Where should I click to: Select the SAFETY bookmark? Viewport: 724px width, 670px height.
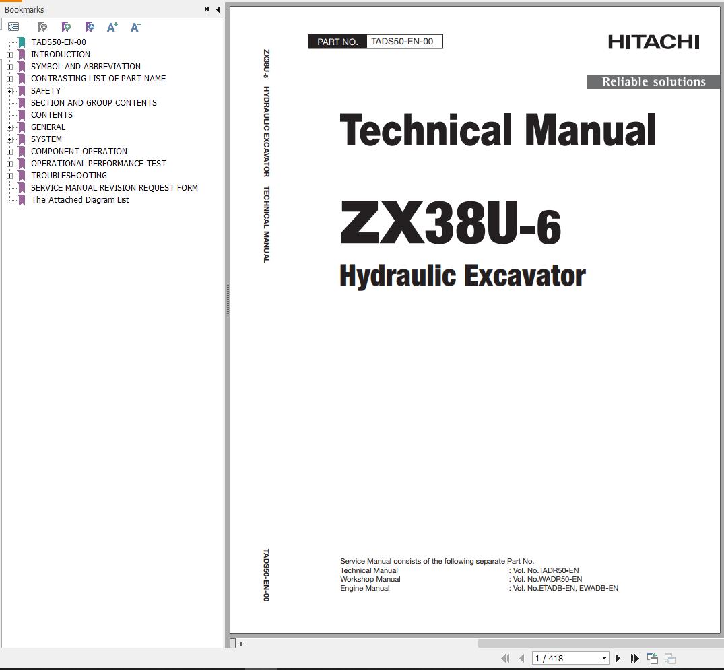click(46, 90)
